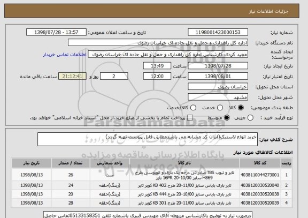Click the KB 301 tire product name

point(184,203)
